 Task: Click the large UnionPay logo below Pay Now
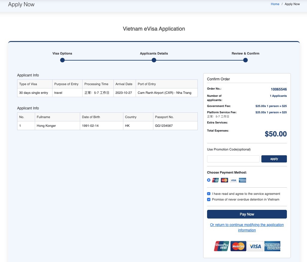pos(221,246)
